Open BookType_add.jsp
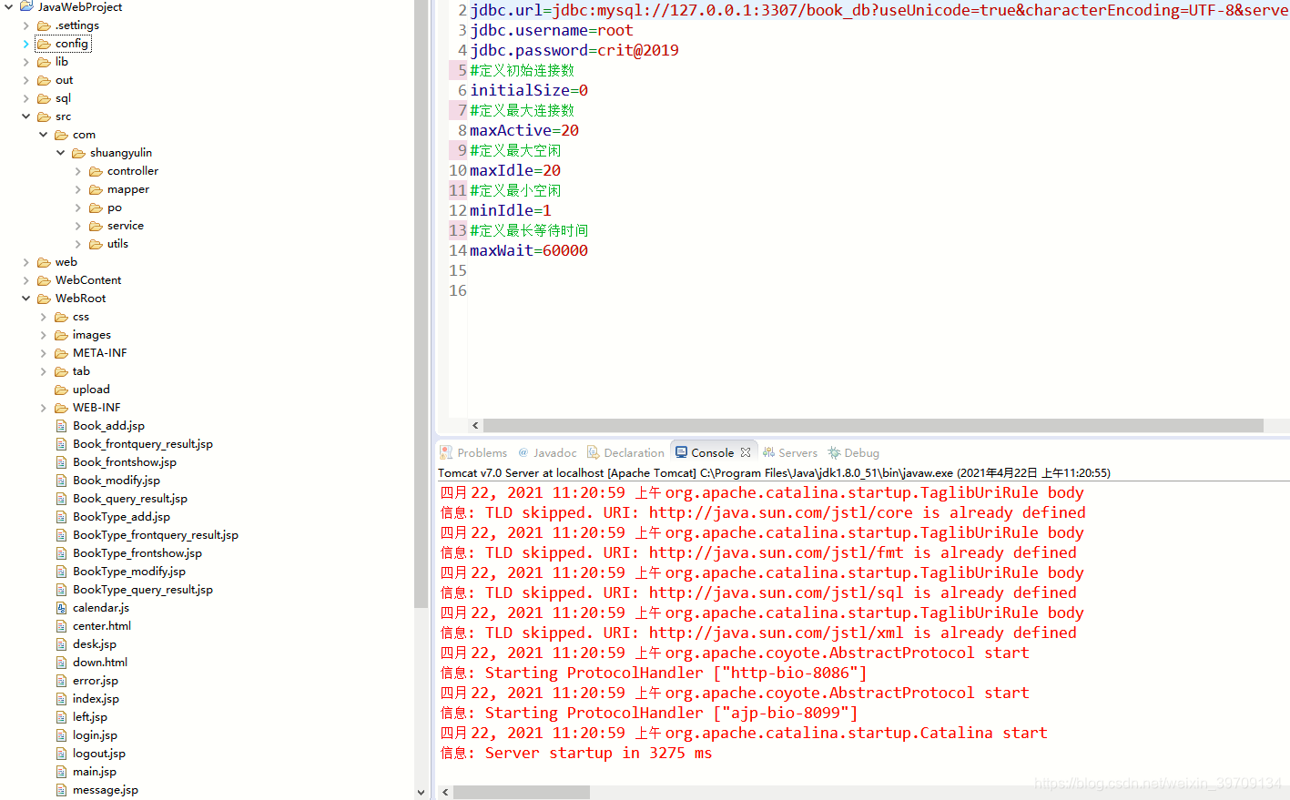The height and width of the screenshot is (800, 1290). (x=121, y=517)
